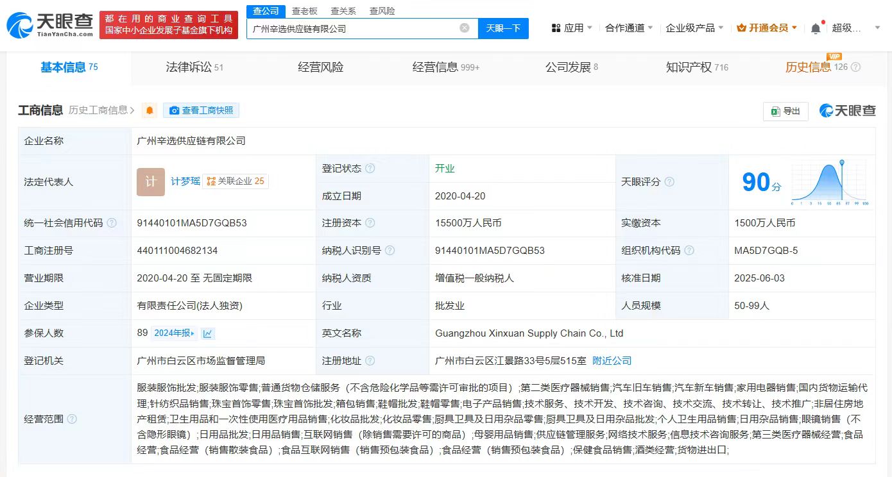Click the 天眼查 logo beside export button
This screenshot has height=477, width=892.
847,111
